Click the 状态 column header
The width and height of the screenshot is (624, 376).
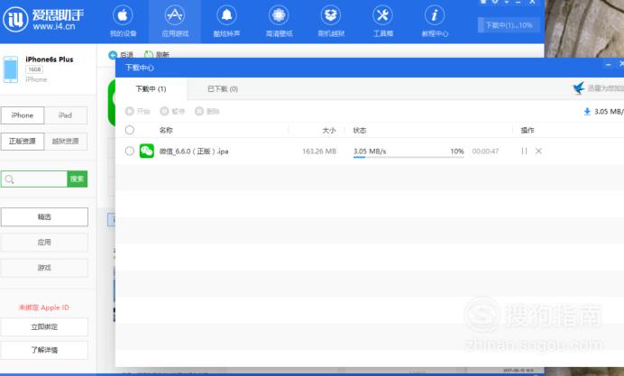coord(360,130)
